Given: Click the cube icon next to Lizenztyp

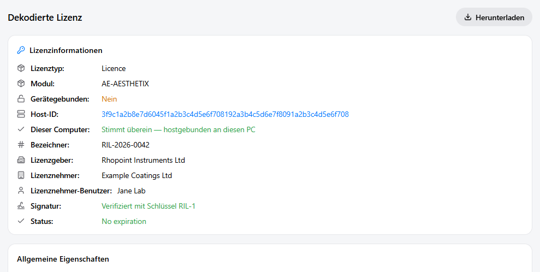Looking at the screenshot, I should pyautogui.click(x=21, y=68).
